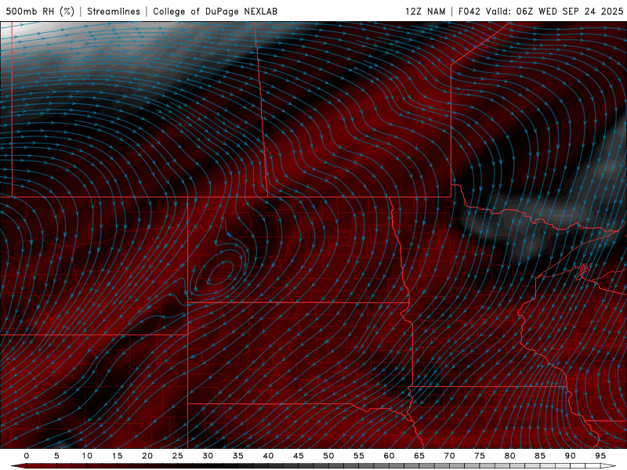Click the "25" label on the colorbar
627x470 pixels.
(x=178, y=456)
